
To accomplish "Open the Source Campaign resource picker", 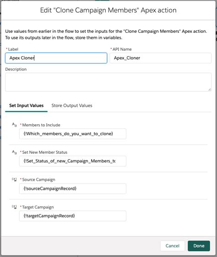I will 73,189.
